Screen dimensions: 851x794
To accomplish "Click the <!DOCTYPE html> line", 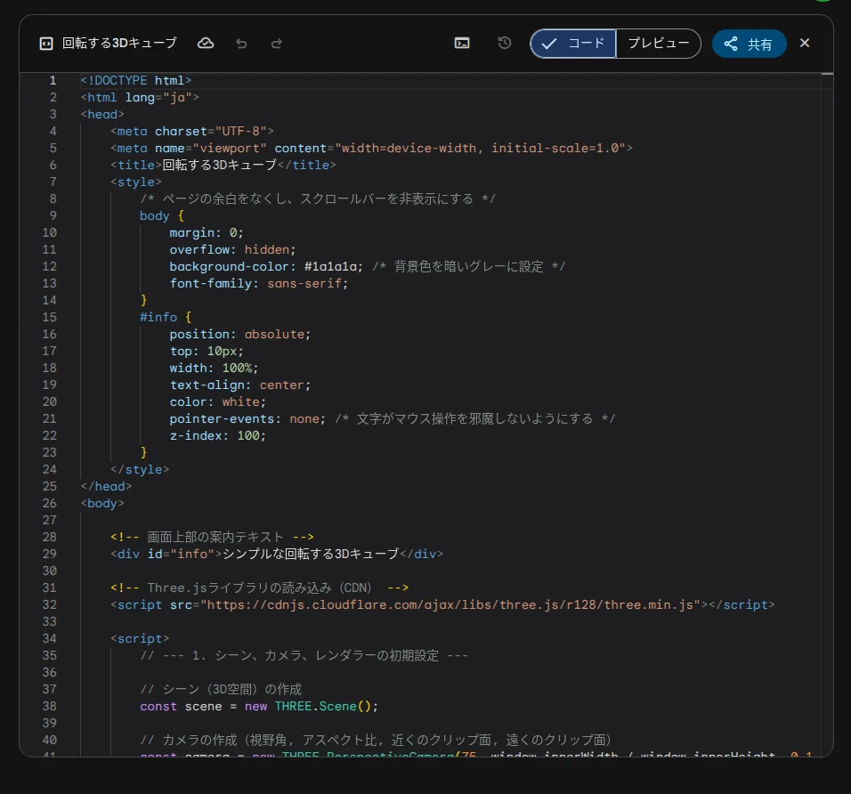I will click(135, 80).
